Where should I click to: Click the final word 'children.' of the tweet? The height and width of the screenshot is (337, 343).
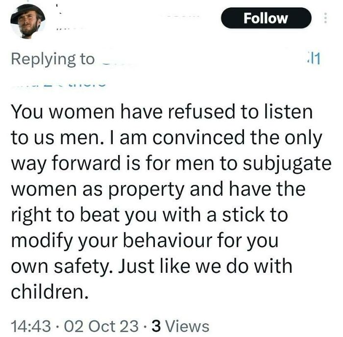(50, 292)
